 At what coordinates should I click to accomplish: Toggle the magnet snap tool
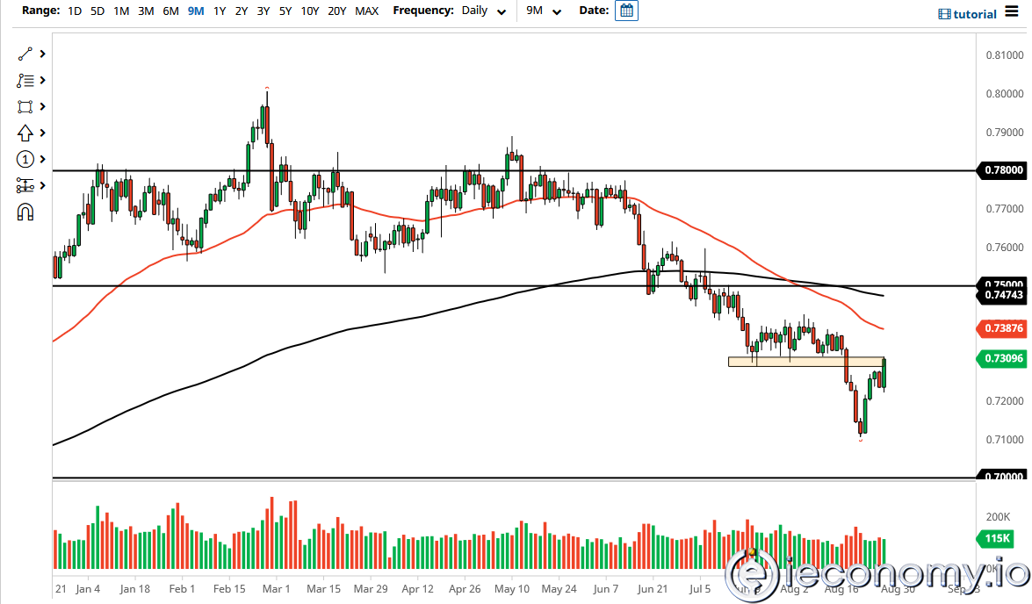coord(24,211)
